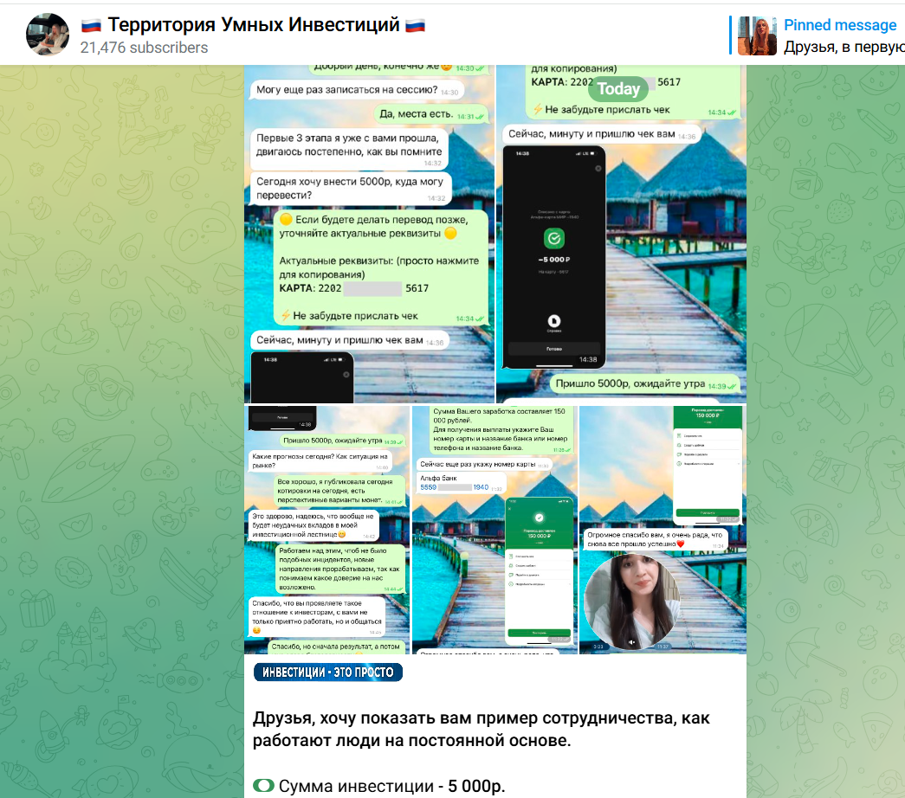Click the Today date badge

[618, 88]
